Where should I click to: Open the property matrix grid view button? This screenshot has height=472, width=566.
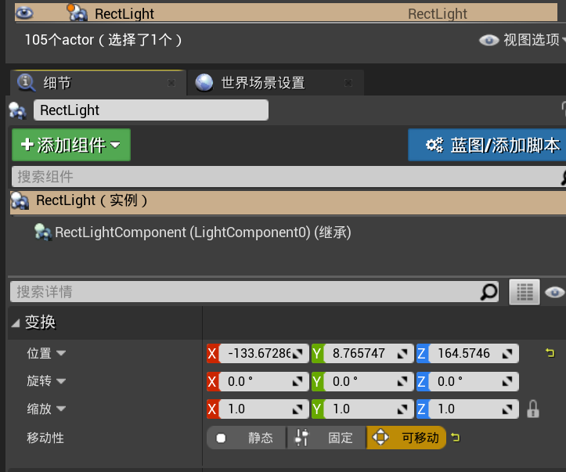point(525,292)
